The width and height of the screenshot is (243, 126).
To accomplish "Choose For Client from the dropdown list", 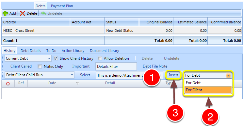I will (x=208, y=90).
